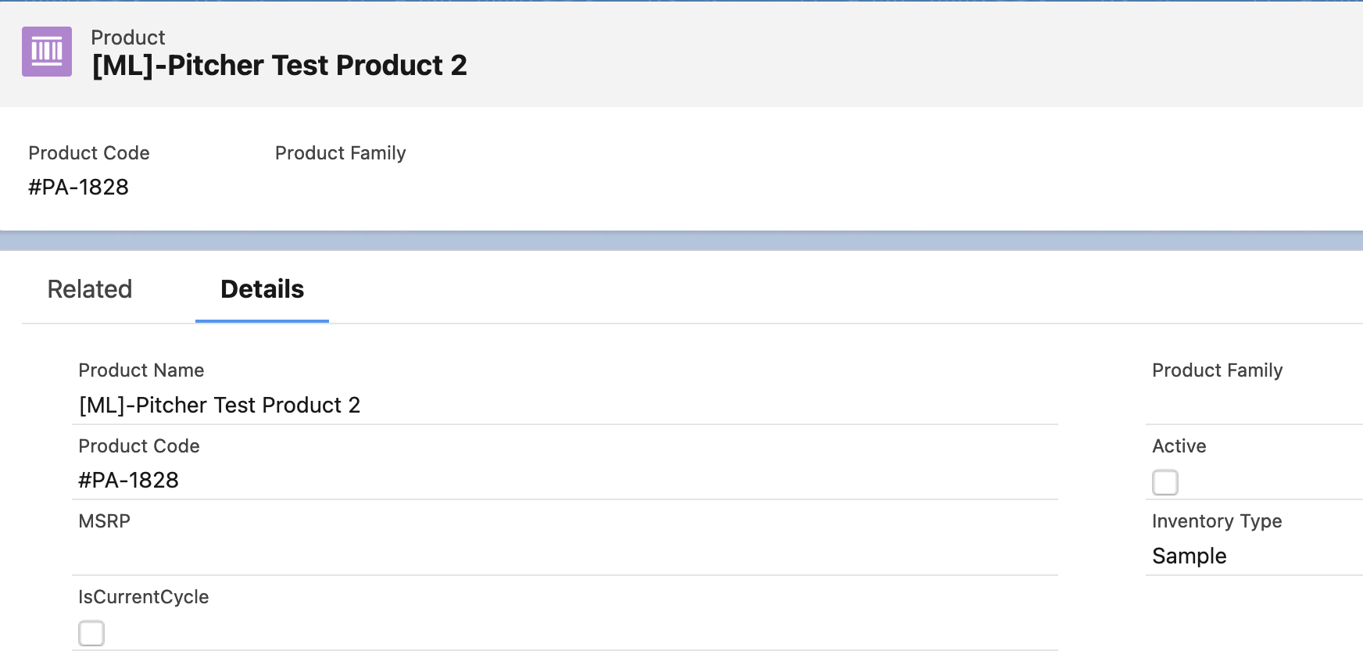The image size is (1363, 658).
Task: Click the Product Family label in highlights panel
Action: (340, 153)
